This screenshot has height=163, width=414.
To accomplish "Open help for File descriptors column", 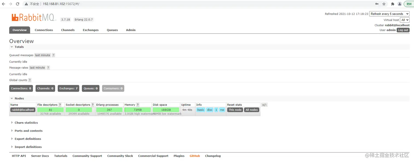I will coord(60,105).
